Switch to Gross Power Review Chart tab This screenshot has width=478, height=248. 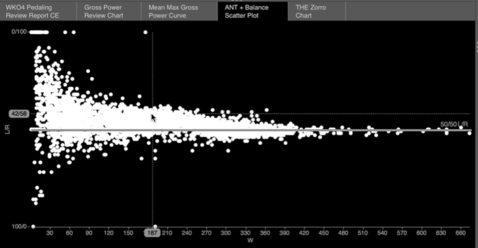point(109,12)
